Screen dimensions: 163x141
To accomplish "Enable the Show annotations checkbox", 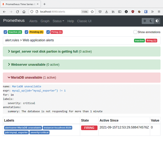I will click(135, 32).
